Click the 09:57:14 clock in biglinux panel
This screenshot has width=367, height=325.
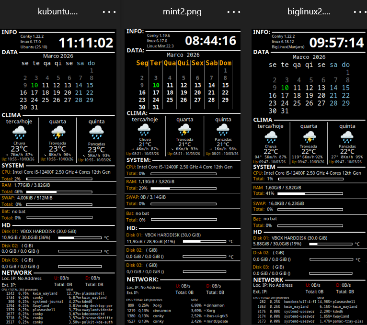tap(336, 43)
